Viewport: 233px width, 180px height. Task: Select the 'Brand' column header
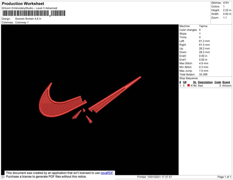pos(226,82)
